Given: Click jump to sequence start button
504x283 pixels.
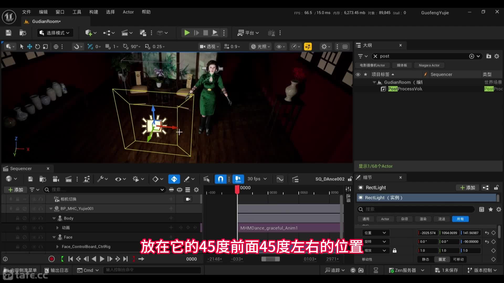Looking at the screenshot, I should (70, 259).
